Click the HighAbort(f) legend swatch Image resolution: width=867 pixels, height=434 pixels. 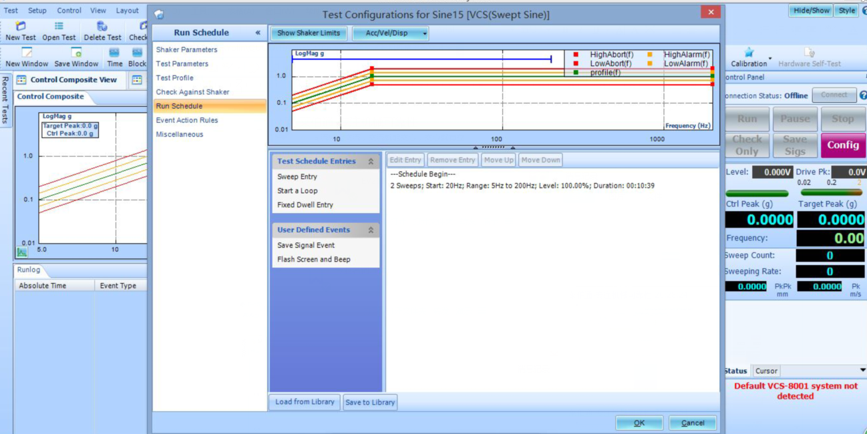pyautogui.click(x=576, y=55)
